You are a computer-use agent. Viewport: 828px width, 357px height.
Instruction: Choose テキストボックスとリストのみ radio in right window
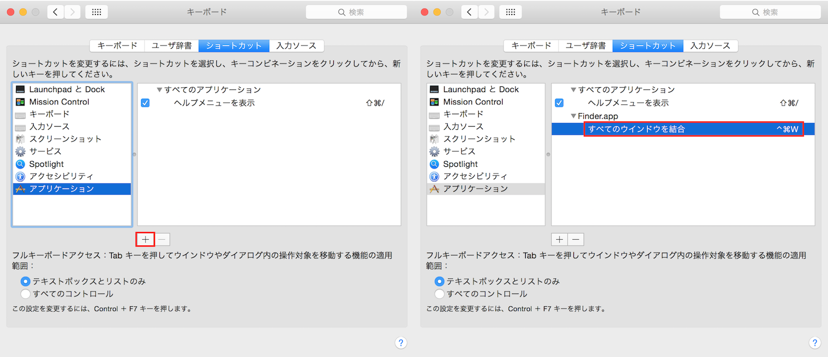click(x=439, y=281)
